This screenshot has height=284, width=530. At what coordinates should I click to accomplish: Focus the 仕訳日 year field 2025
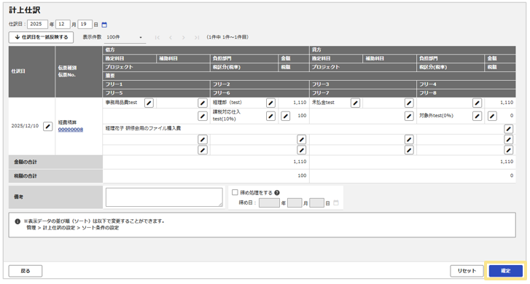(37, 24)
